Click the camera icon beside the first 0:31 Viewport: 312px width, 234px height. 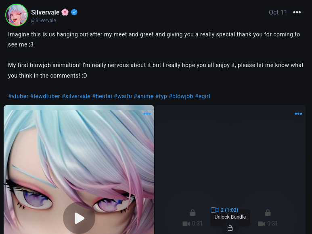pos(186,224)
